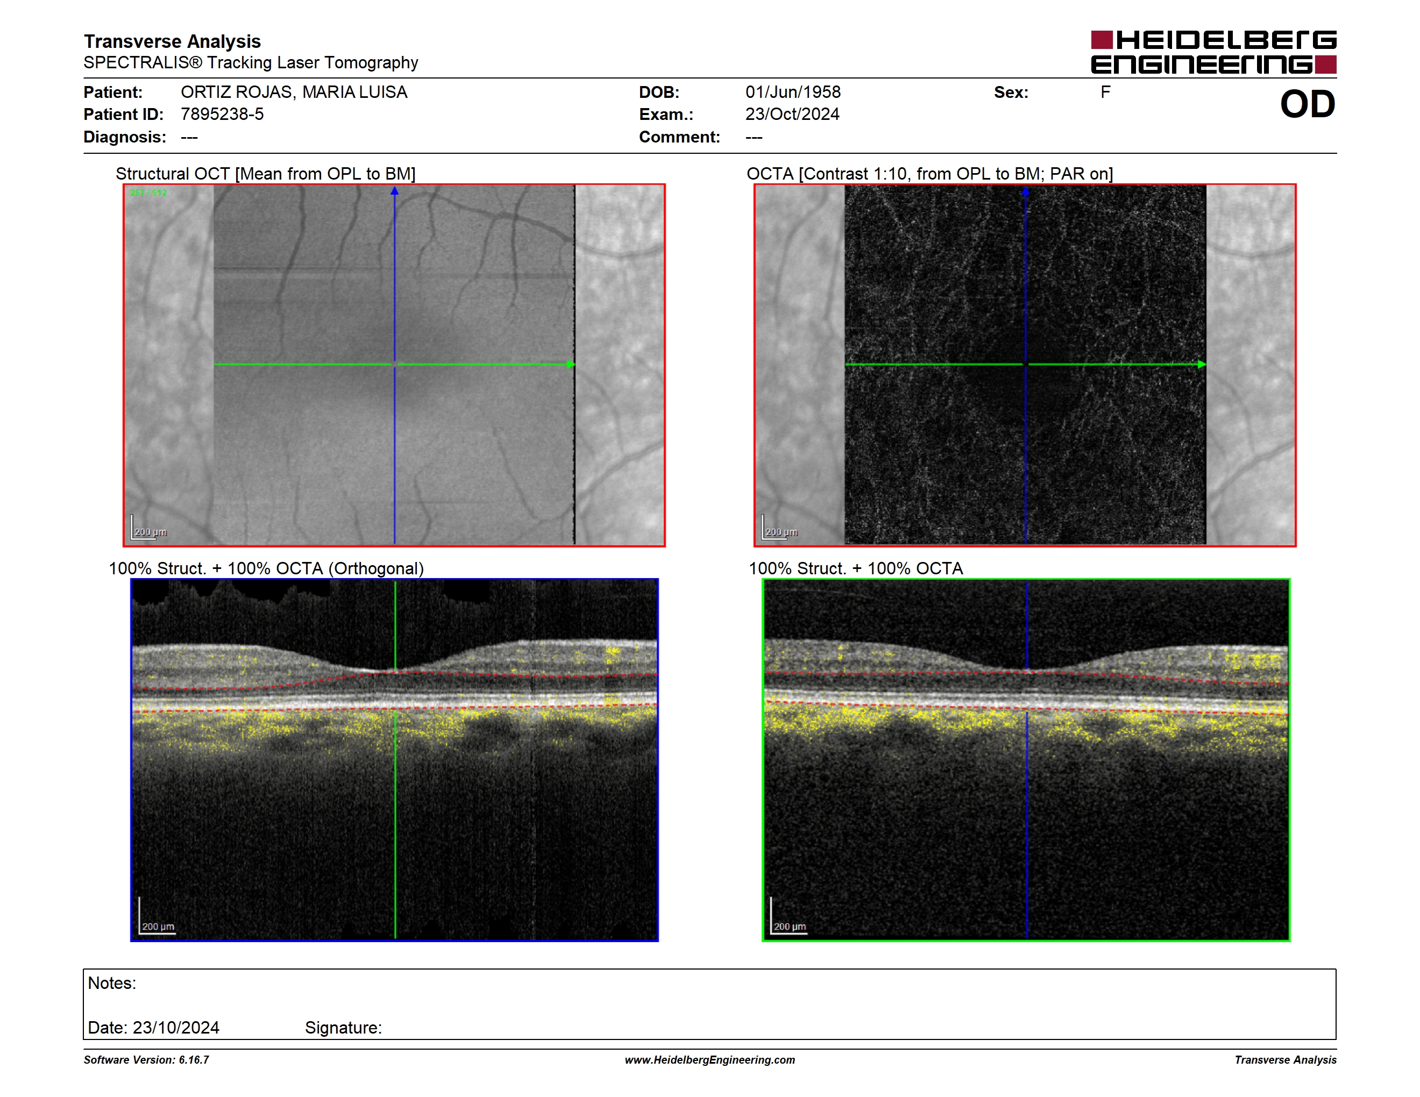1420x1097 pixels.
Task: Click blue arrowhead atop Structural OCT image
Action: click(x=394, y=191)
